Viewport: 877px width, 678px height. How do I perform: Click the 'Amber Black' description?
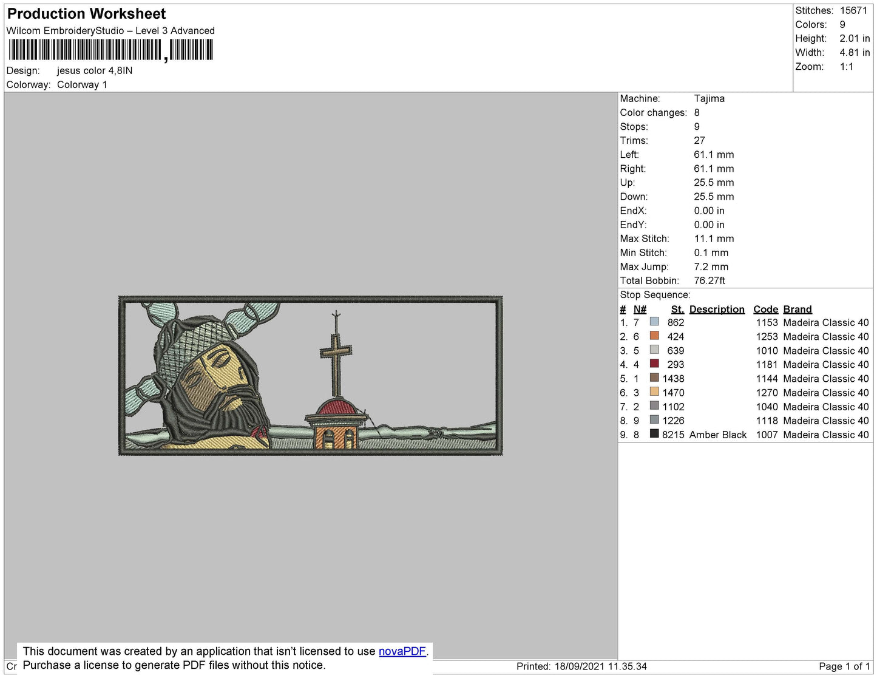tap(717, 435)
